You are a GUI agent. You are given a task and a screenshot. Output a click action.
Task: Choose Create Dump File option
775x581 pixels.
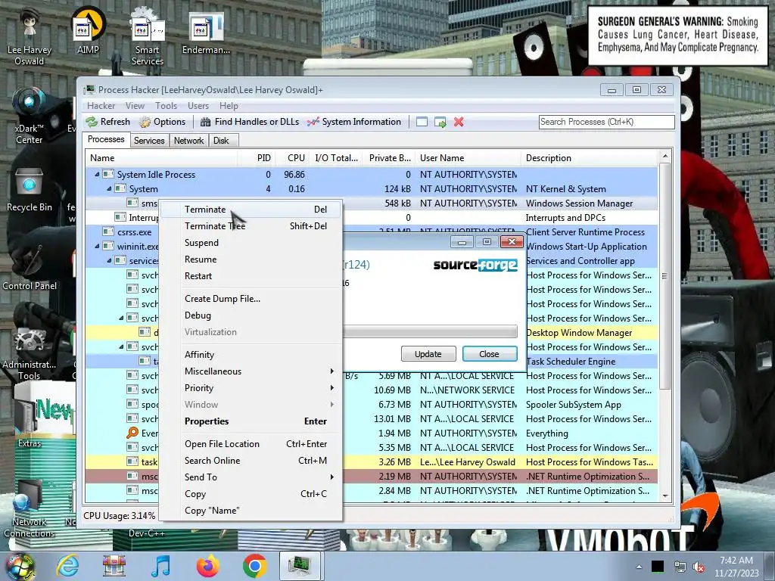pyautogui.click(x=251, y=298)
